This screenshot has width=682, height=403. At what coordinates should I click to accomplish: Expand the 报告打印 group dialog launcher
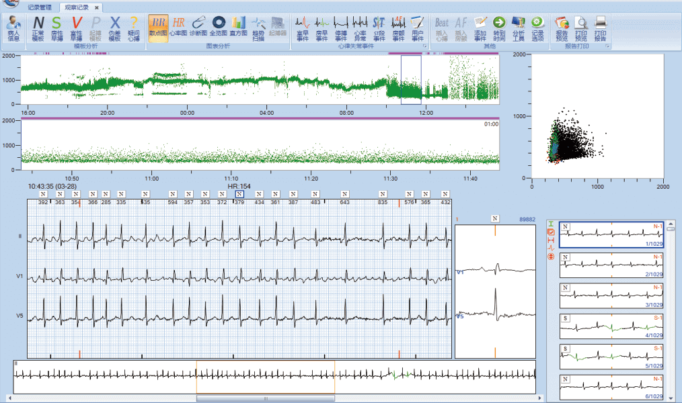click(607, 46)
